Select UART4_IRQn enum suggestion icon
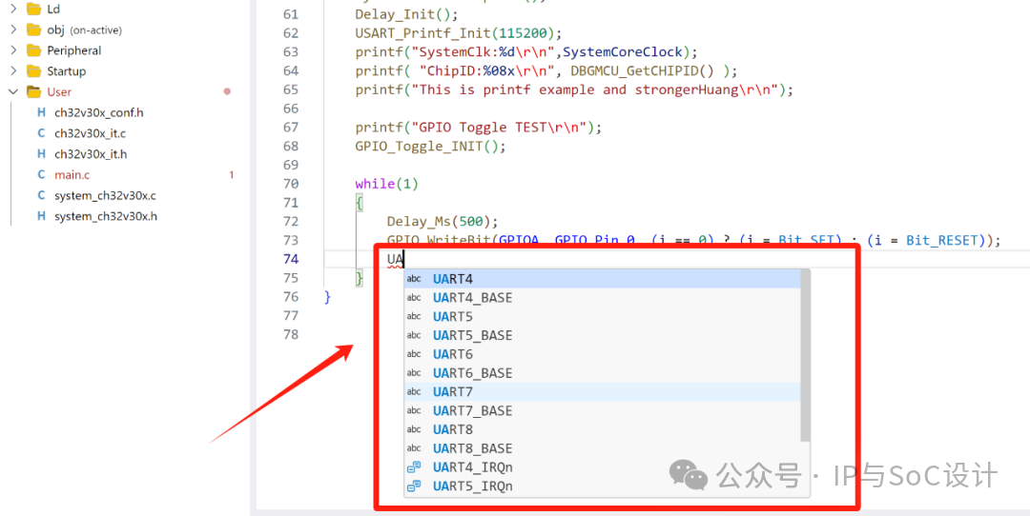Image resolution: width=1030 pixels, height=516 pixels. click(x=414, y=467)
